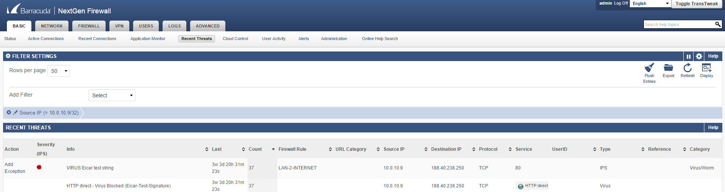Sort by the Protocol column arrows
Image resolution: width=725 pixels, height=192 pixels.
[510, 149]
